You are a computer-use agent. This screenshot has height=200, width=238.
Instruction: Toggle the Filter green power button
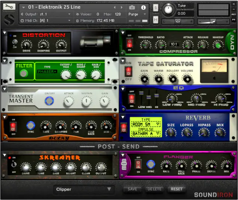(x=24, y=74)
